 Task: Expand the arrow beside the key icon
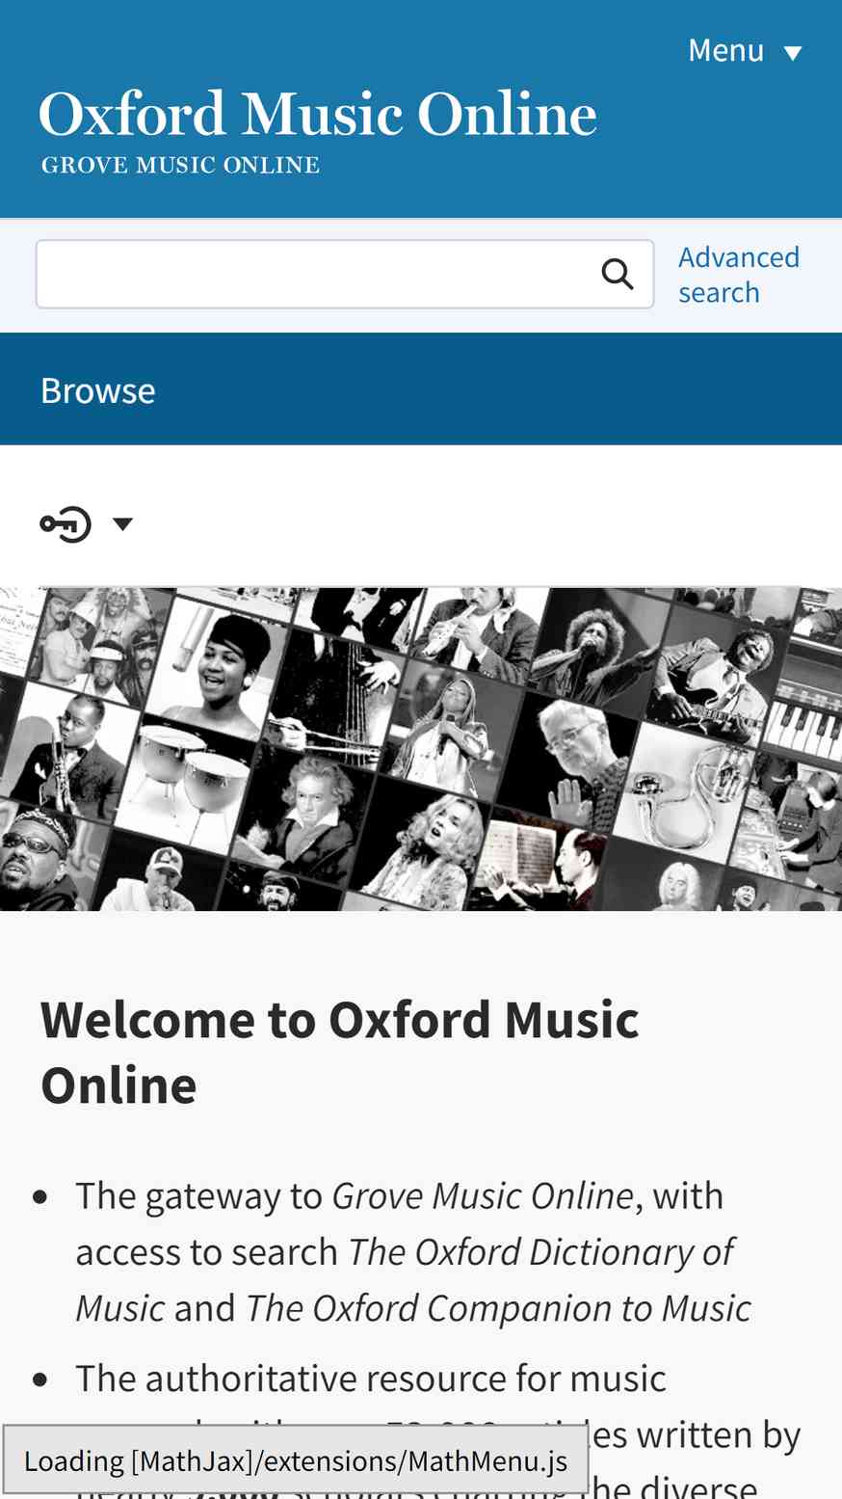(x=122, y=524)
